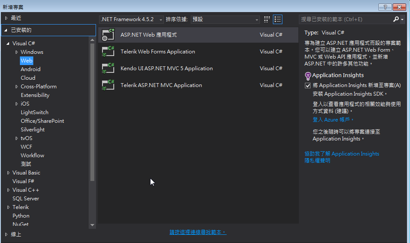The height and width of the screenshot is (243, 410).
Task: Select the Office/SharePoint category
Action: click(42, 121)
